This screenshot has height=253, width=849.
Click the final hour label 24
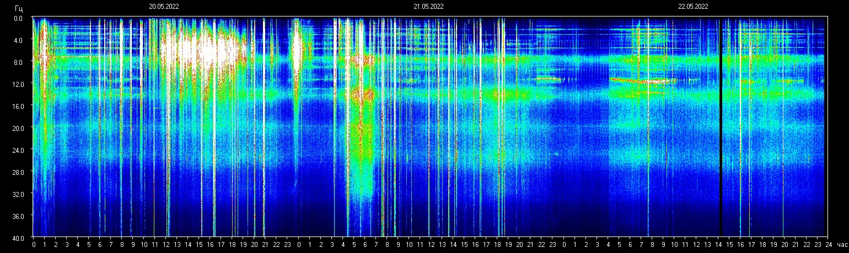click(x=827, y=245)
